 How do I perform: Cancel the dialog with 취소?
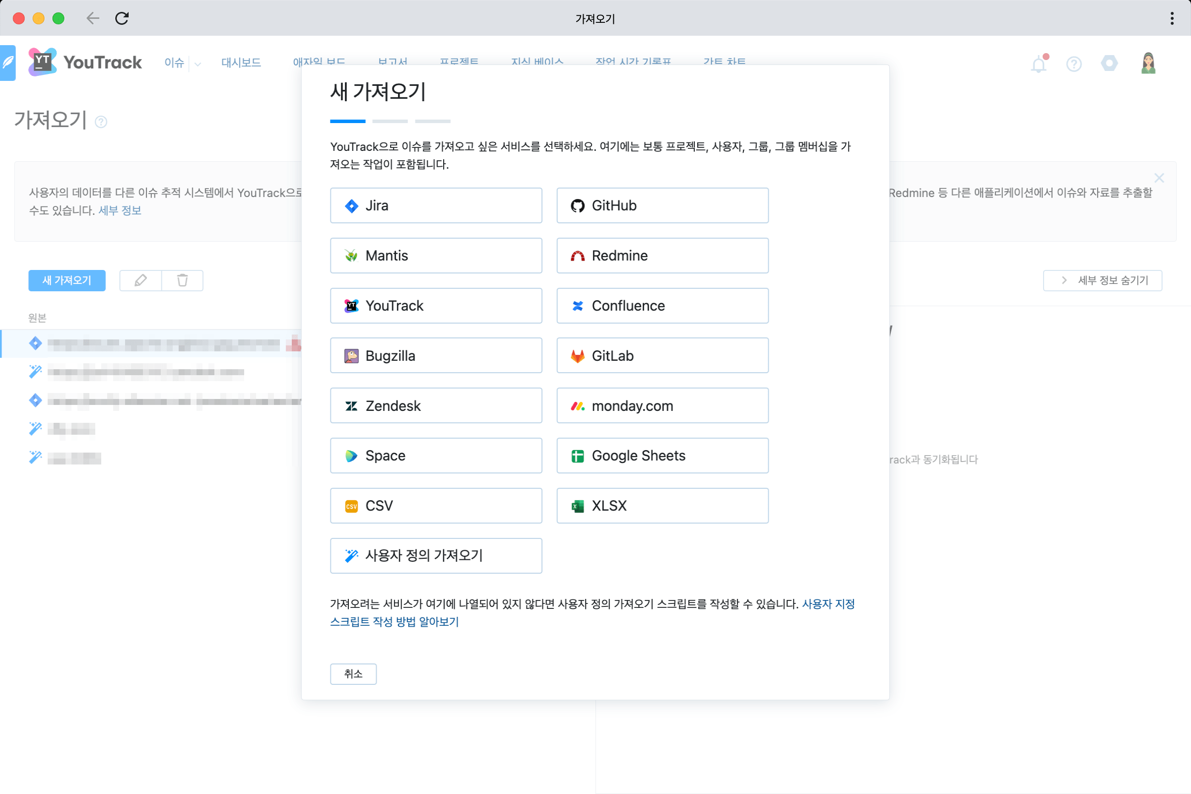(x=353, y=674)
